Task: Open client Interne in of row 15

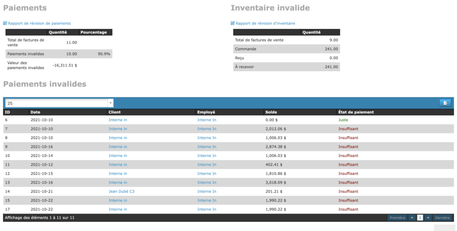Action: click(118, 200)
